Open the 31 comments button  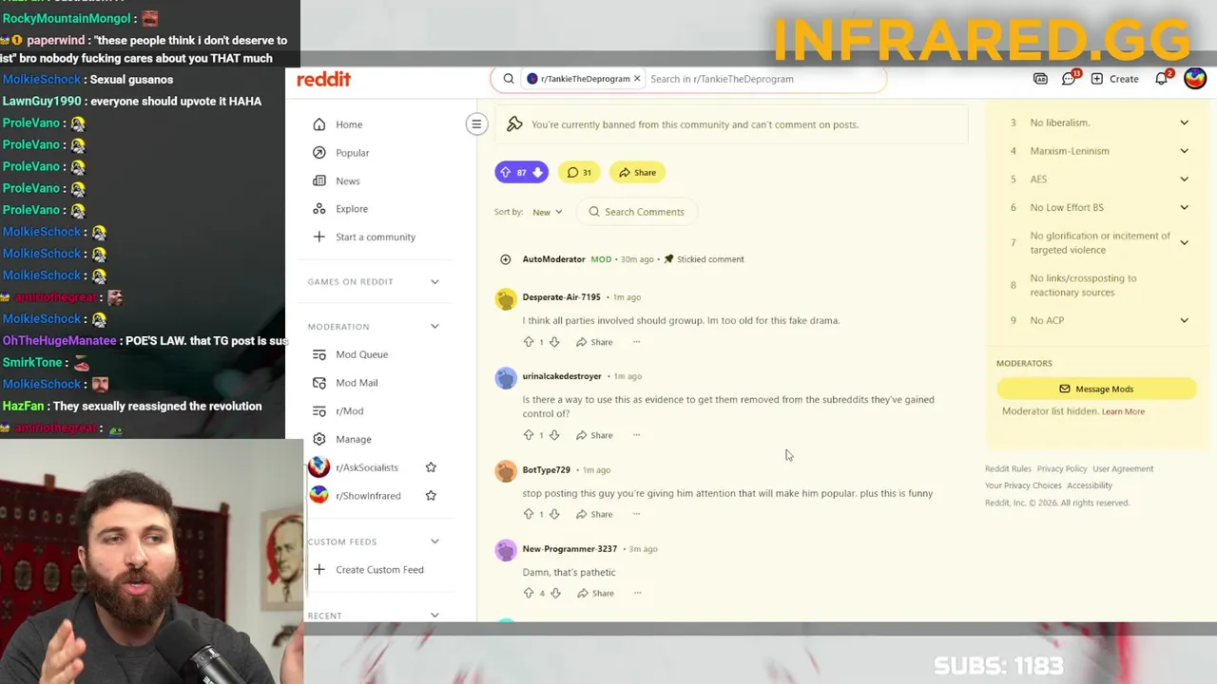[579, 172]
